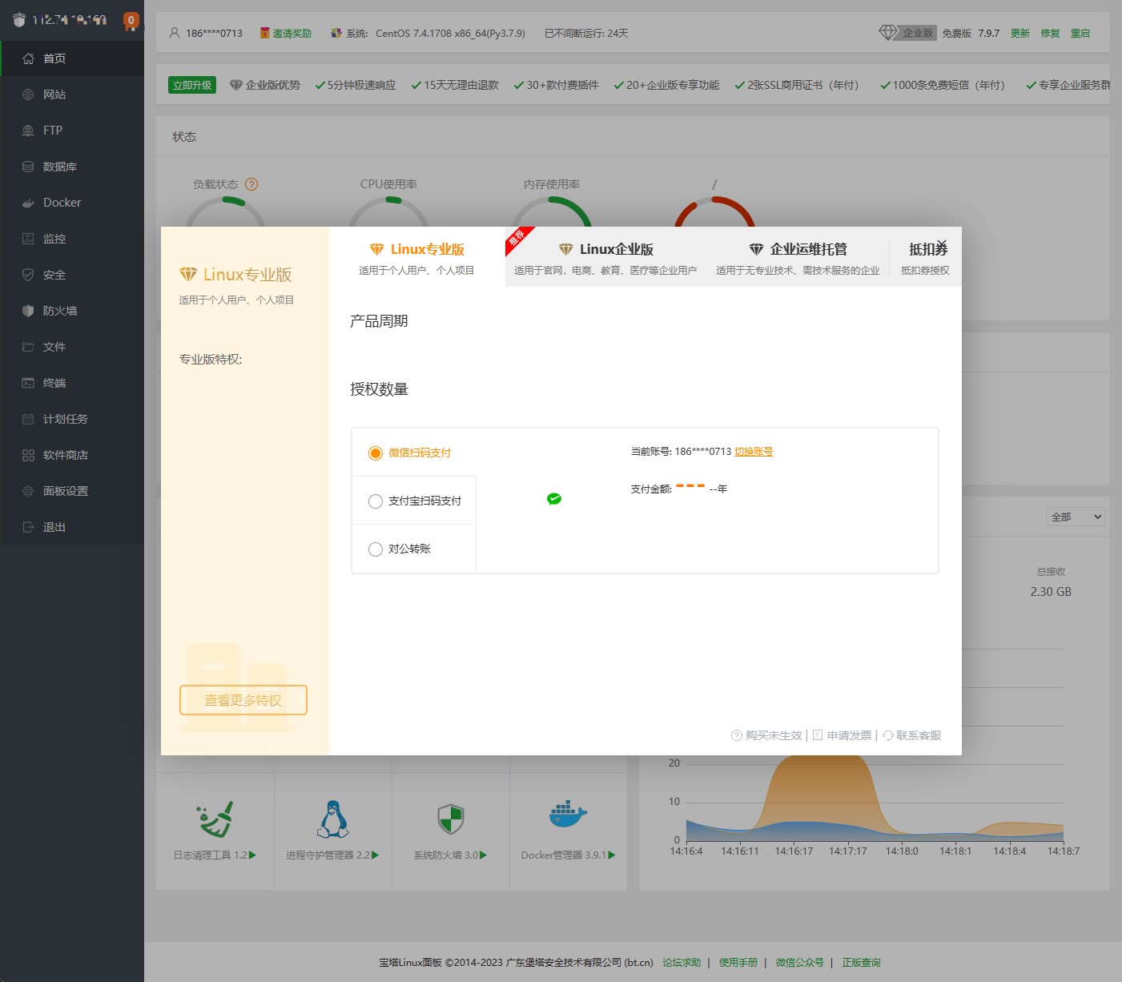The image size is (1122, 982).
Task: Click the 终端 terminal icon in sidebar
Action: tap(28, 383)
